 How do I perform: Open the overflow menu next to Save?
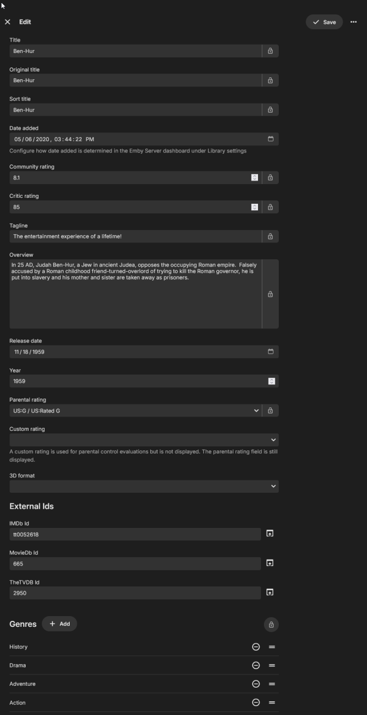tap(353, 21)
